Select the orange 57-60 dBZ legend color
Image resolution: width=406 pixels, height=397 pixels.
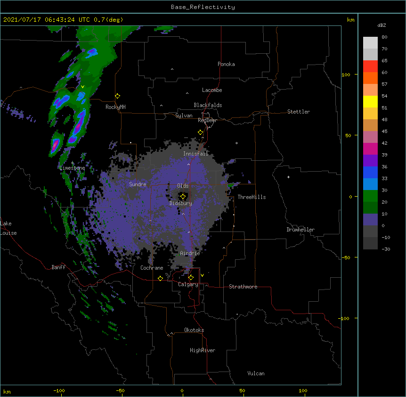370,78
